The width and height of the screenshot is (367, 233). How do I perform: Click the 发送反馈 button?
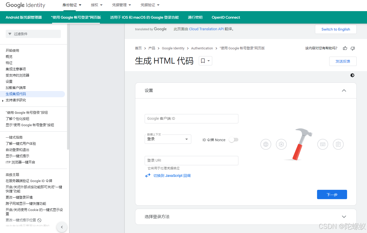coord(343,61)
